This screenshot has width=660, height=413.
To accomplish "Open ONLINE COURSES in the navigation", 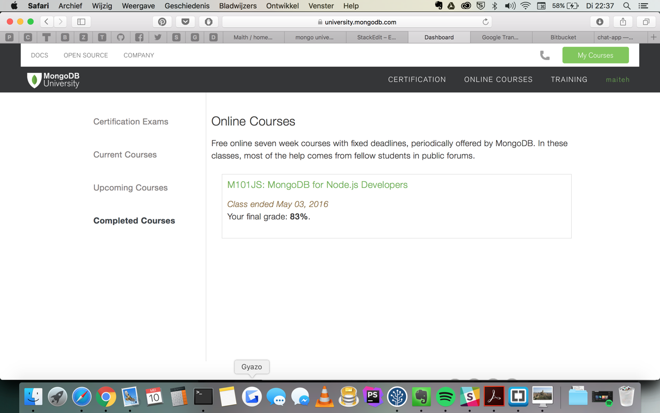I will coord(498,80).
